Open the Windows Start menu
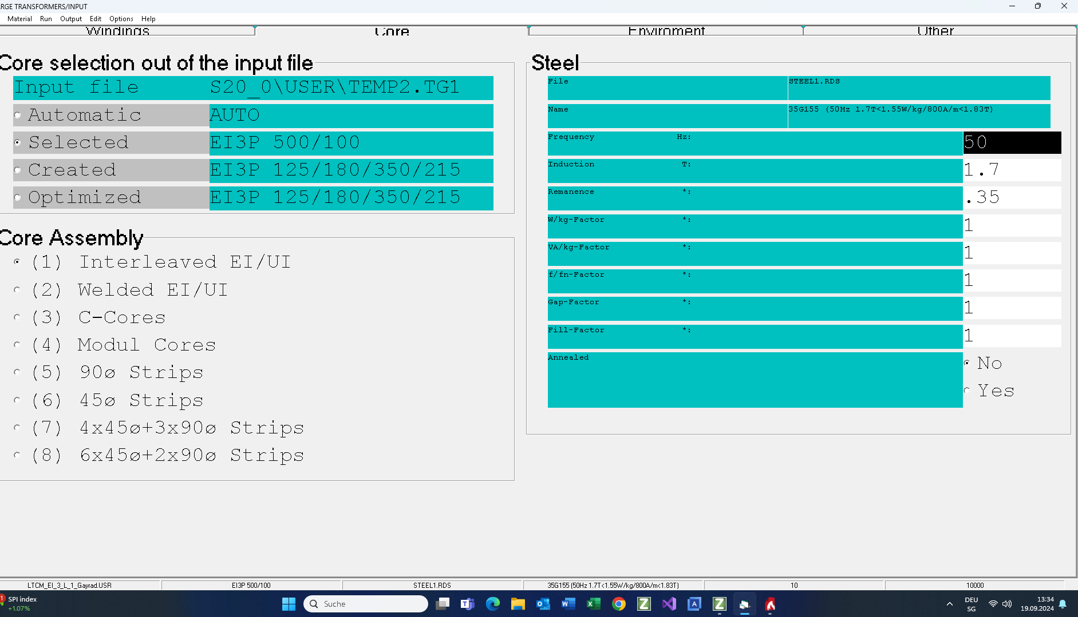Viewport: 1078px width, 617px height. point(289,604)
